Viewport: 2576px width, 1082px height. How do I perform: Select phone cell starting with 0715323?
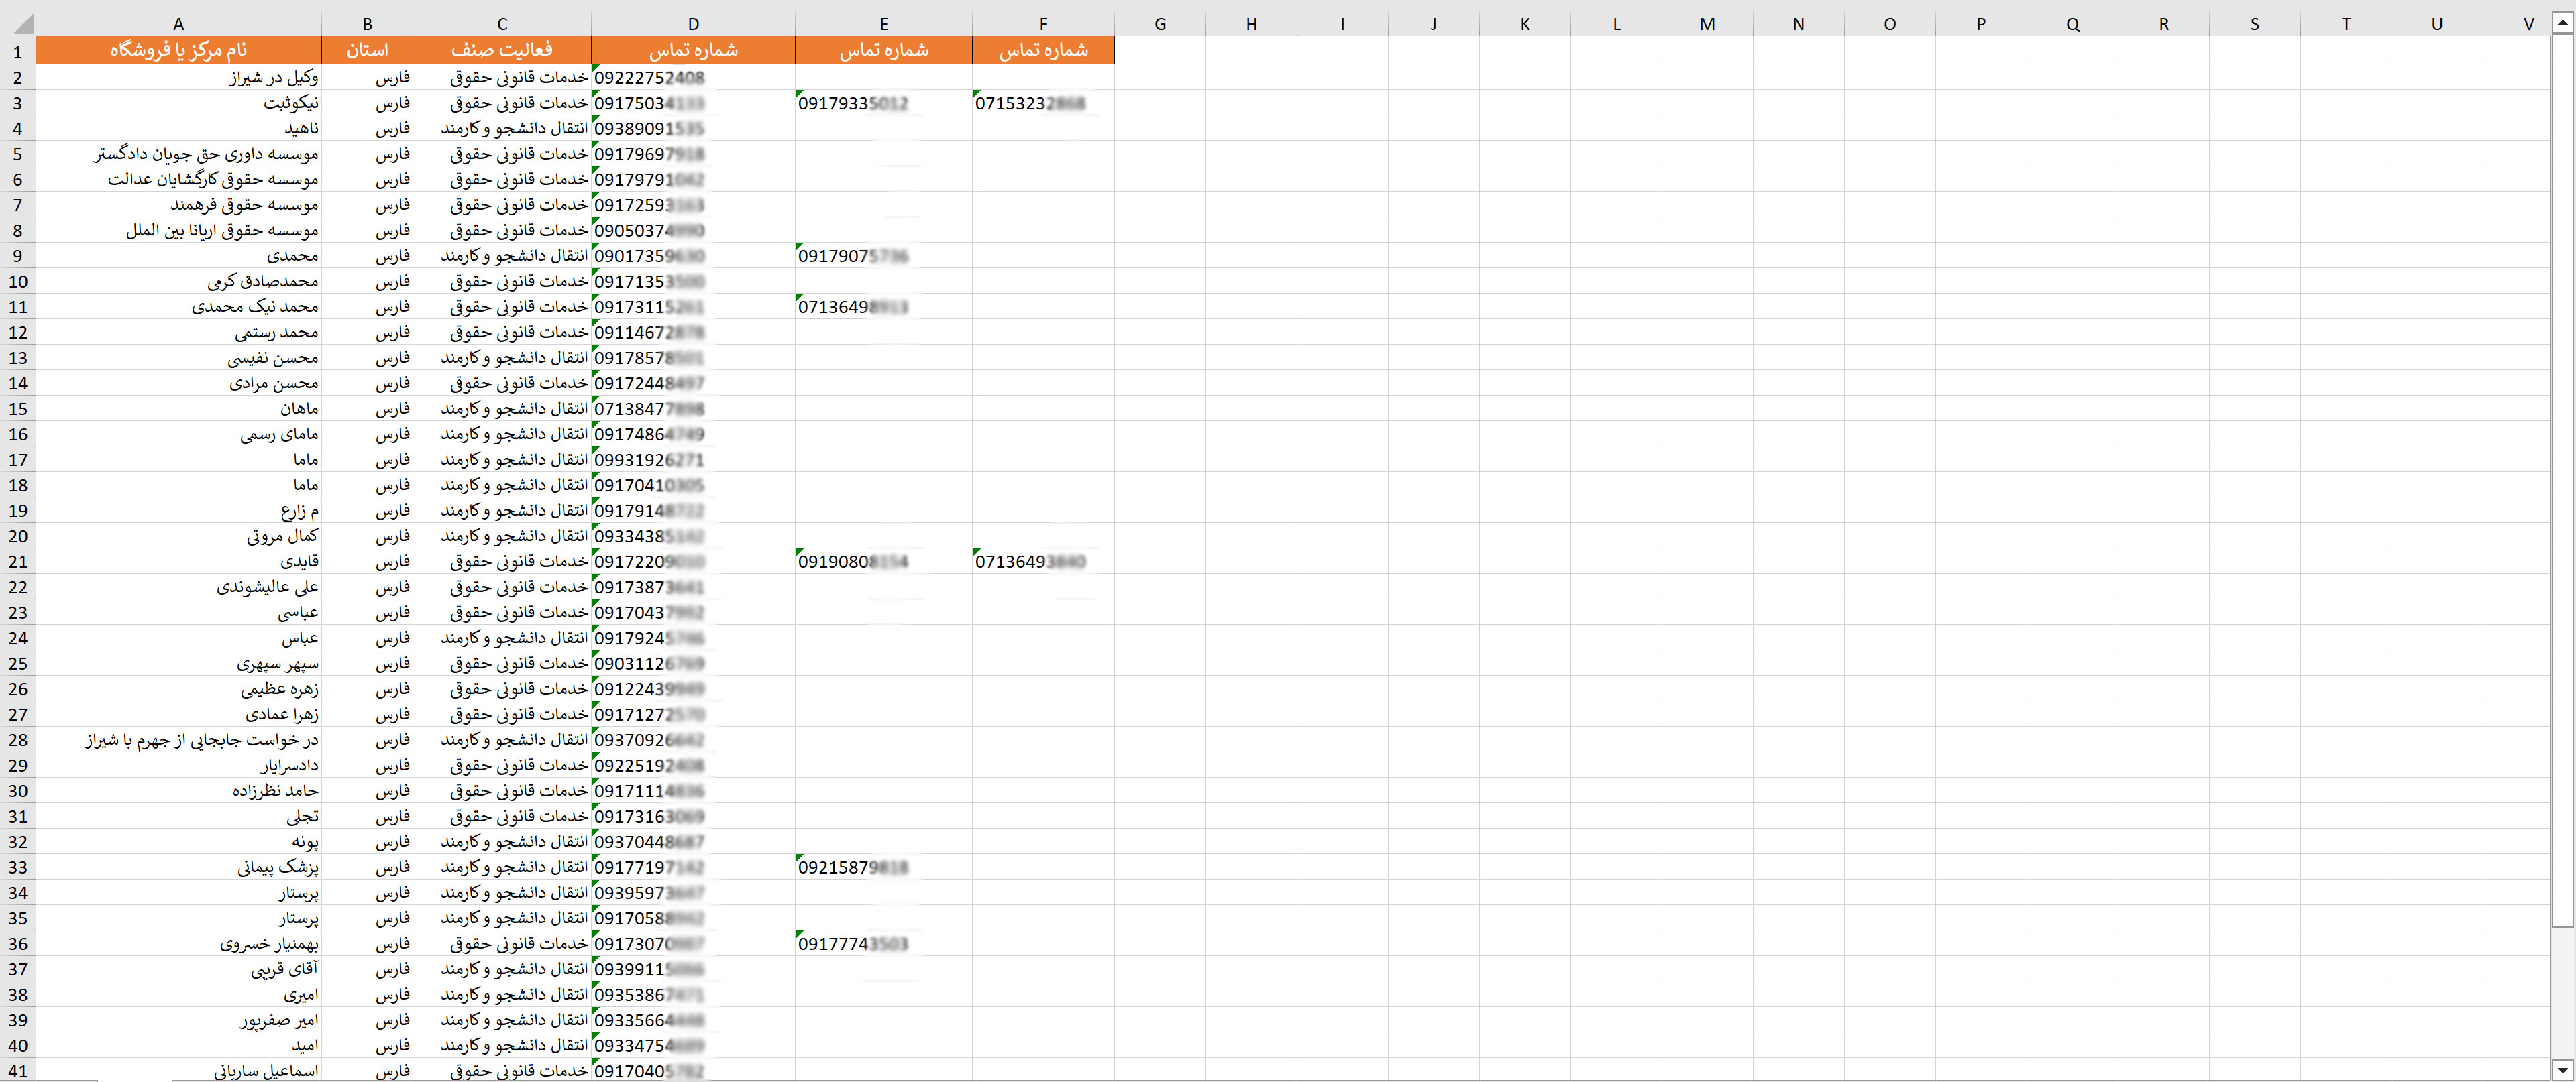(1043, 103)
